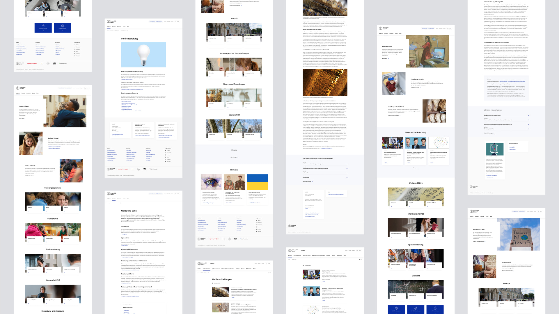Follow Museen und Sammlungen link under Forschung zum Anschauen
This screenshot has height=314, width=559.
point(394,115)
